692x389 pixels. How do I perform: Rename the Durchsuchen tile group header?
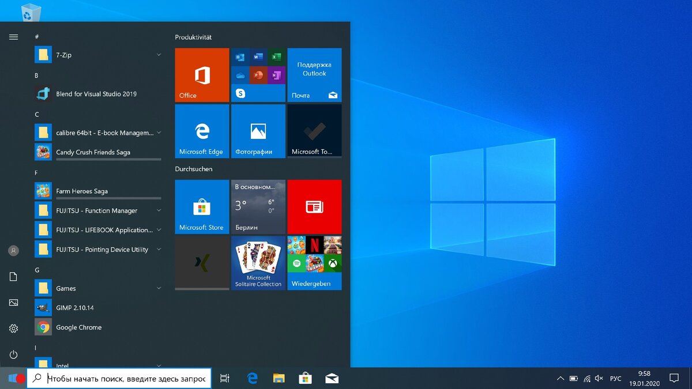pos(194,169)
